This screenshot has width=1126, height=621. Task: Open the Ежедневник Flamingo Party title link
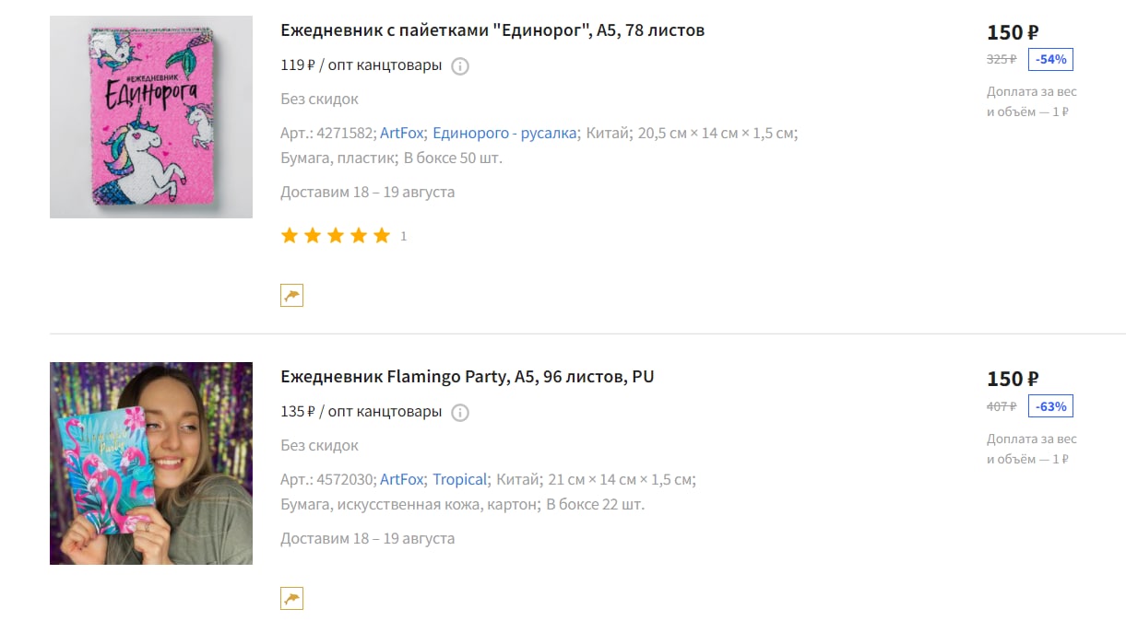point(468,377)
